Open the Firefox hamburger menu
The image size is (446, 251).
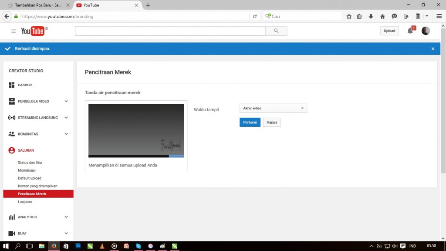439,17
